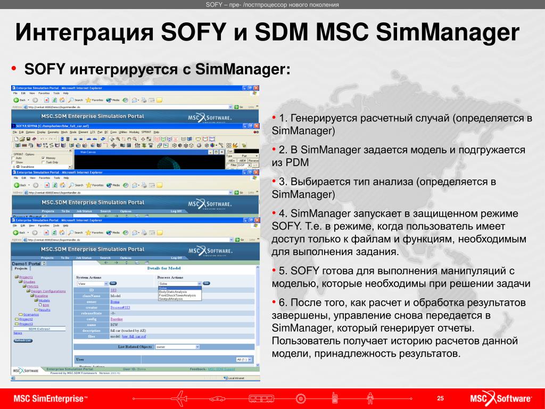Screen dimensions: 545x409
Task: Toggle the Memory checkbox in SPRINT Options
Action: click(x=43, y=158)
